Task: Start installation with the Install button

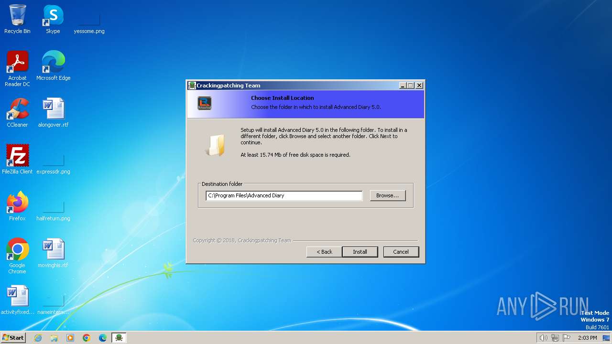Action: point(360,252)
